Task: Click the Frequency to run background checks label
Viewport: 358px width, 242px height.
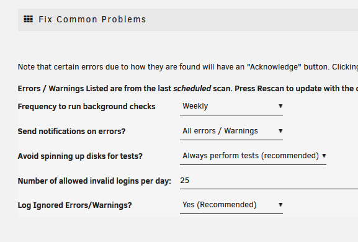Action: (x=86, y=107)
